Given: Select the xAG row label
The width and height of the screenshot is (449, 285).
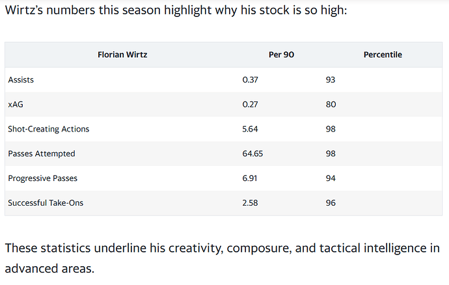Looking at the screenshot, I should point(16,104).
